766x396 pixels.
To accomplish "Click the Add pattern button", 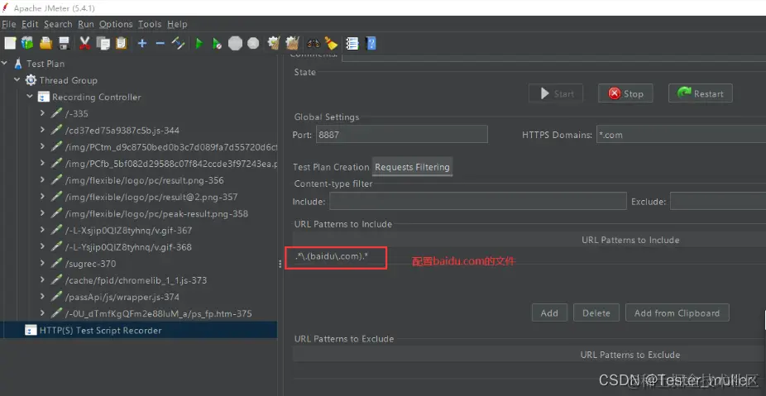I will click(x=549, y=313).
